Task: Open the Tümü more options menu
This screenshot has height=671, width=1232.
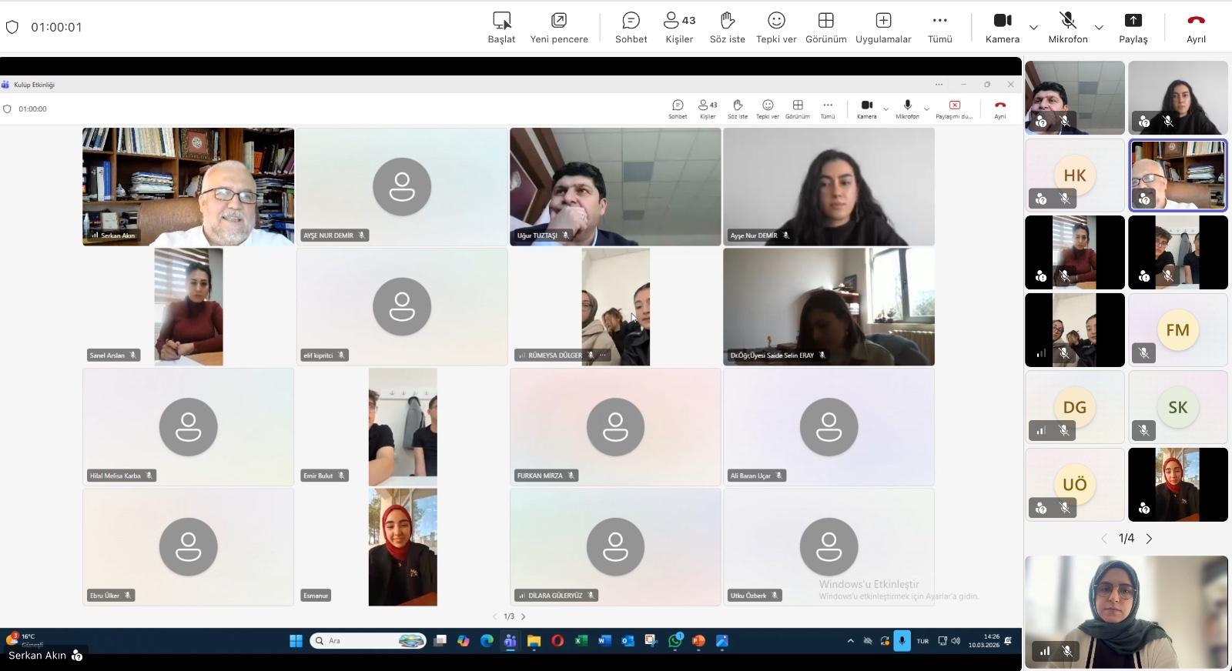Action: coord(939,27)
